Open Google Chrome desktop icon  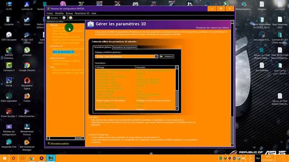coord(27,67)
